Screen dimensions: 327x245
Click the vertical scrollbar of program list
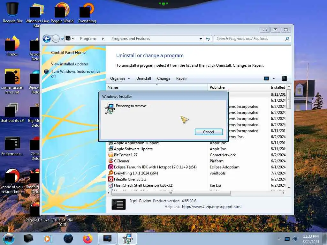289,99
